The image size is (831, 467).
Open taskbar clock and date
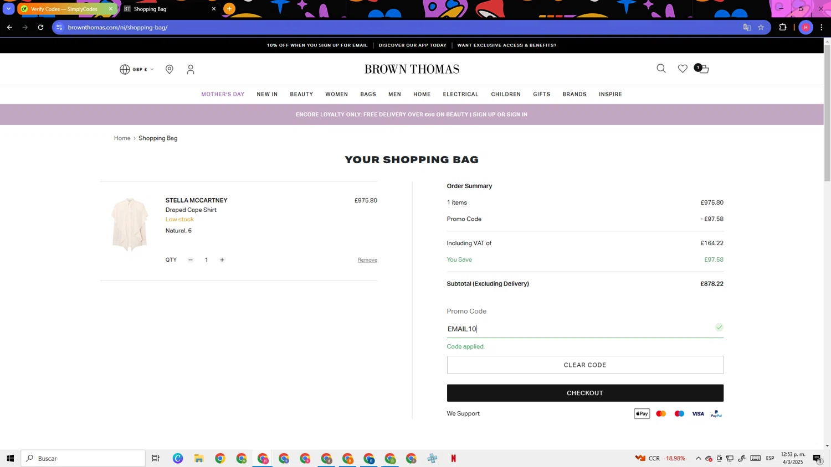coord(793,458)
